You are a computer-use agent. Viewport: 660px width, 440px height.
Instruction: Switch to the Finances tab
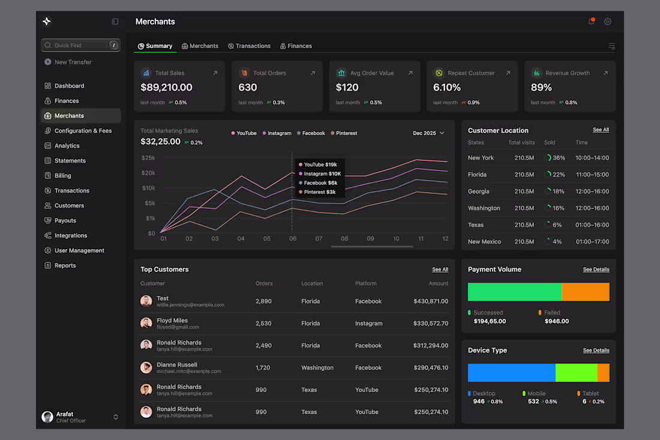[295, 46]
